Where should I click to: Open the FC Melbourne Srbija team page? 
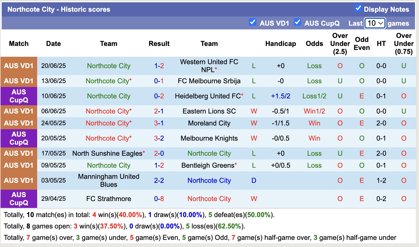point(209,81)
